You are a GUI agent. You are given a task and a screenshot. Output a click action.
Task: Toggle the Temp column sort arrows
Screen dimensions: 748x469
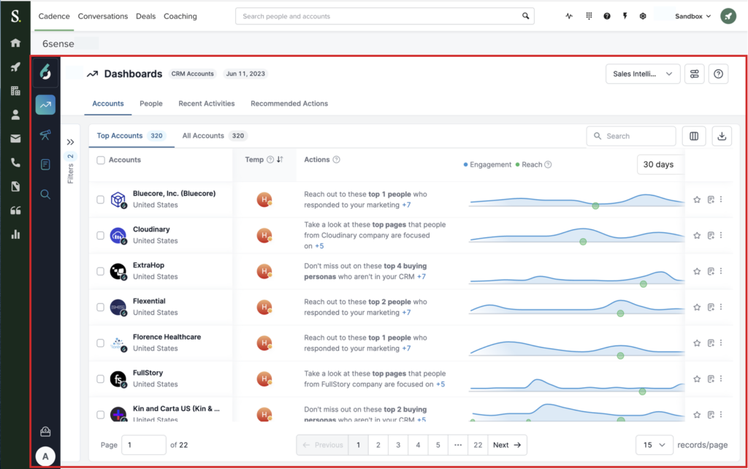[x=280, y=159]
